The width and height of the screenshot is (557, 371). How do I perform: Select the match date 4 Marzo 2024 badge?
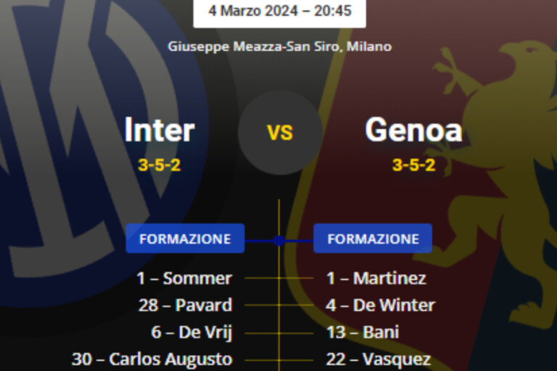click(x=280, y=11)
